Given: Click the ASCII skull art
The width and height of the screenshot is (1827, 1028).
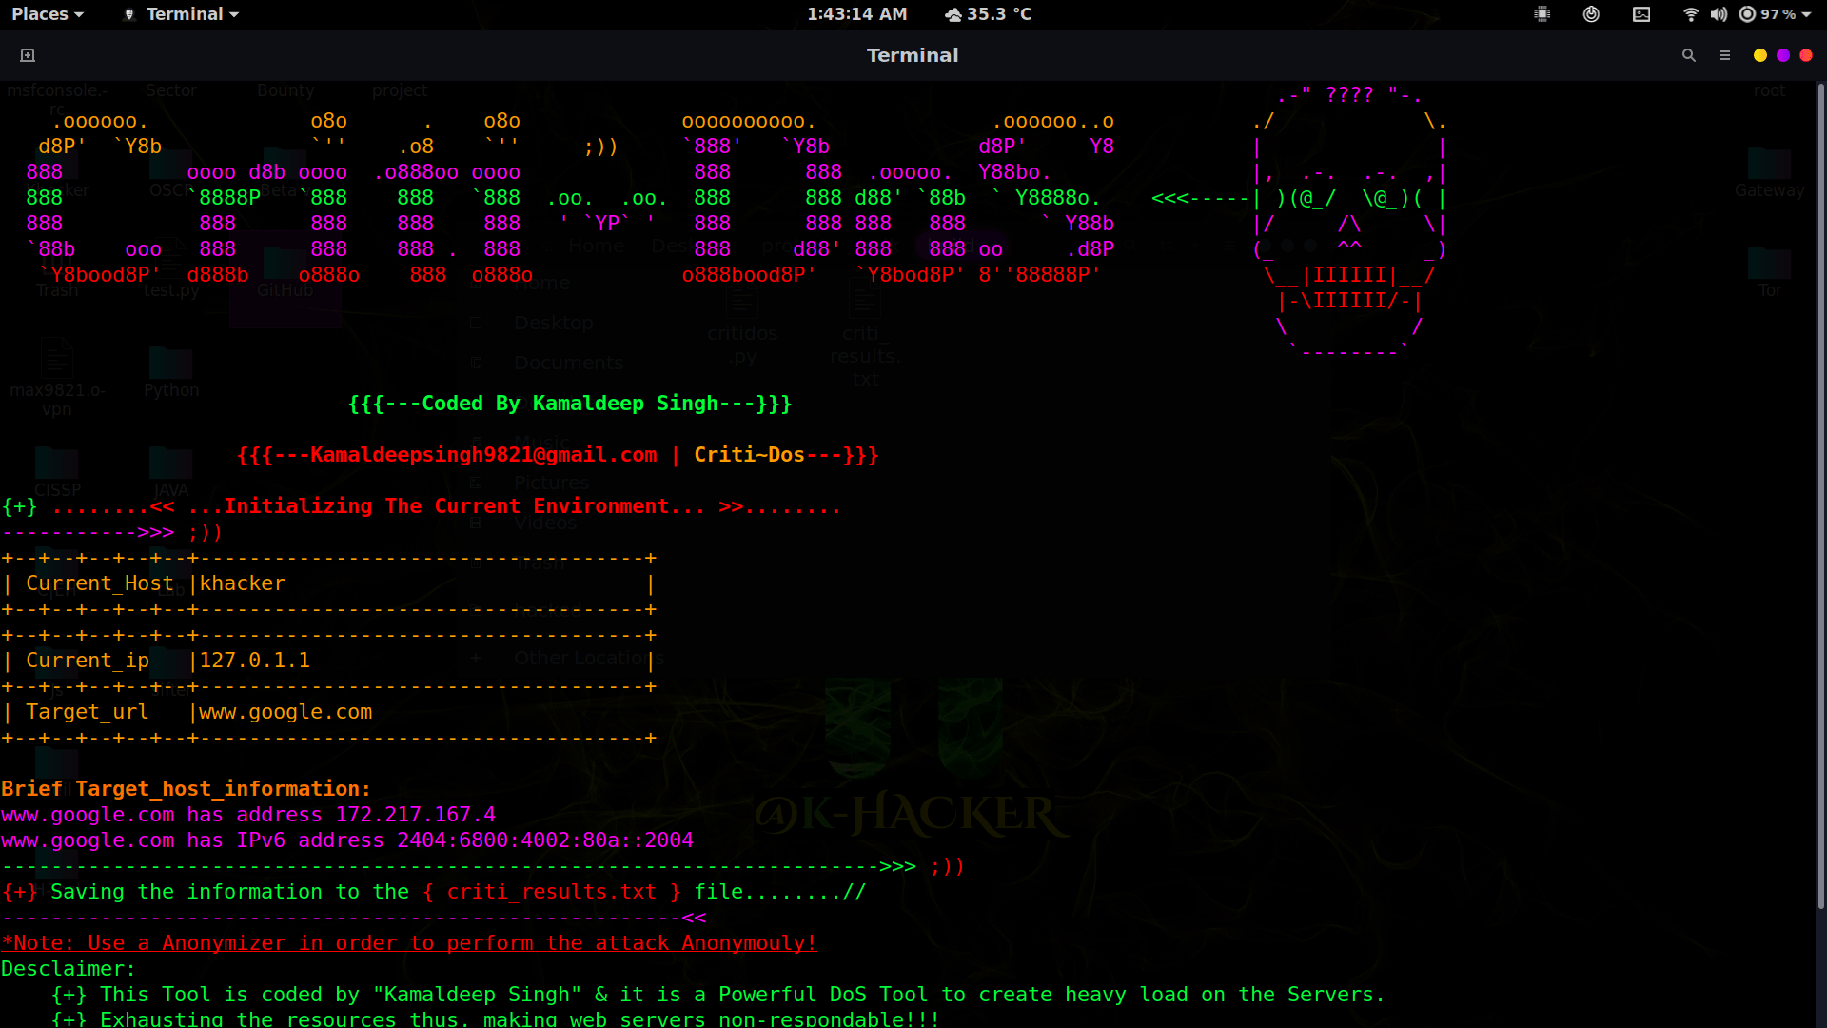Looking at the screenshot, I should 1351,224.
